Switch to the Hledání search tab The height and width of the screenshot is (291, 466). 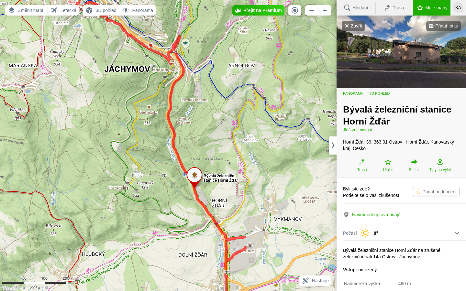356,8
